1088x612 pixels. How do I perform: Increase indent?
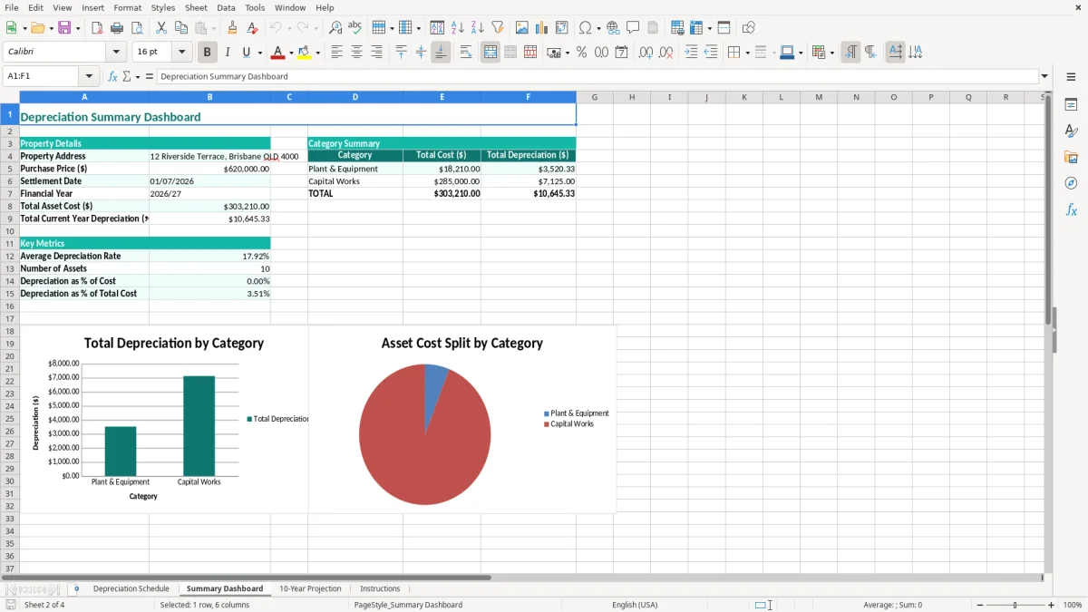pos(691,53)
